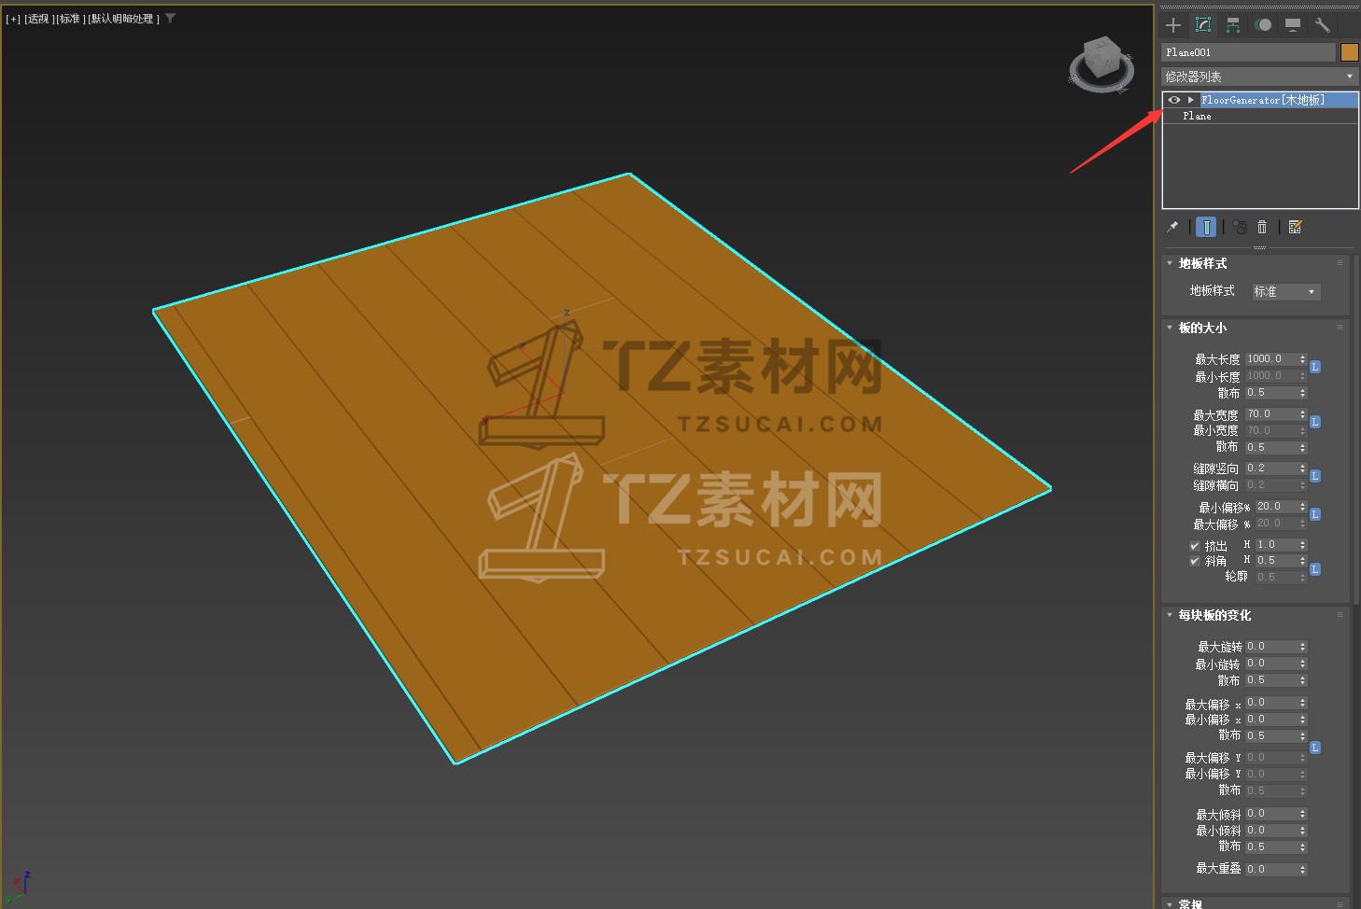Click the 最大旋转 value field
The width and height of the screenshot is (1361, 909).
(1271, 647)
